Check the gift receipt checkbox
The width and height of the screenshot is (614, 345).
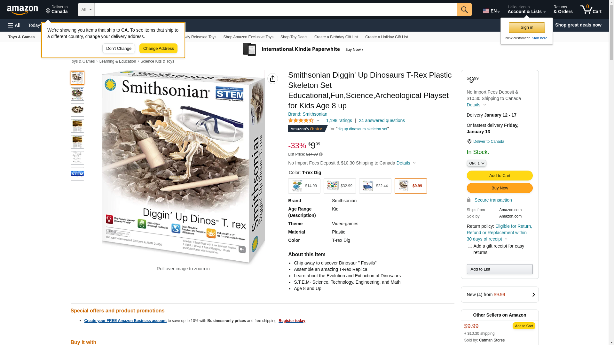[x=470, y=246]
